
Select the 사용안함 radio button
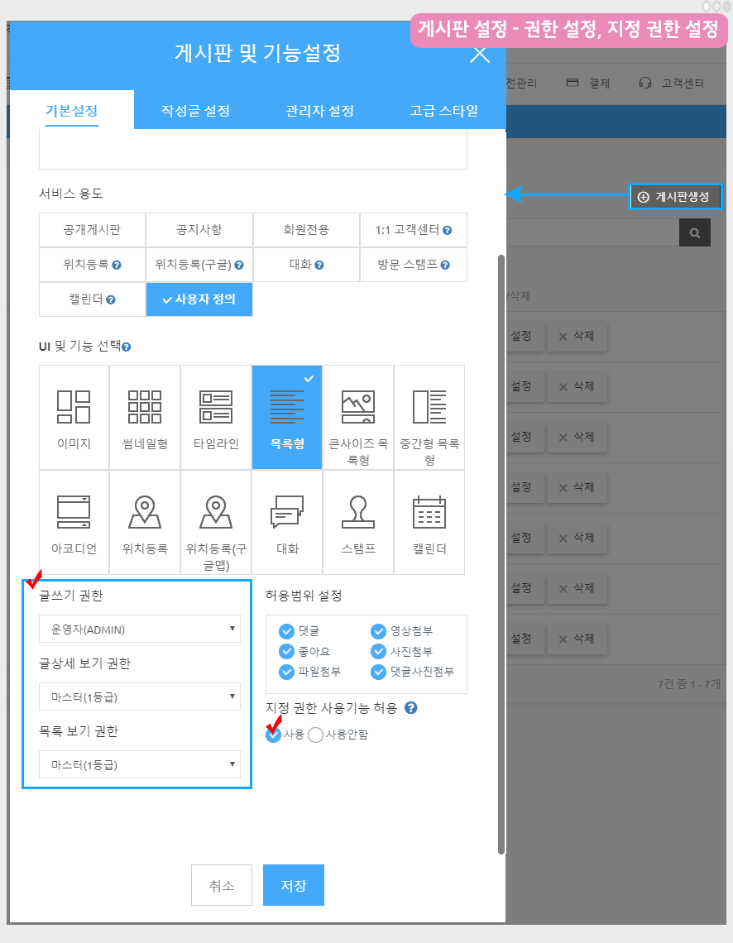pyautogui.click(x=315, y=735)
